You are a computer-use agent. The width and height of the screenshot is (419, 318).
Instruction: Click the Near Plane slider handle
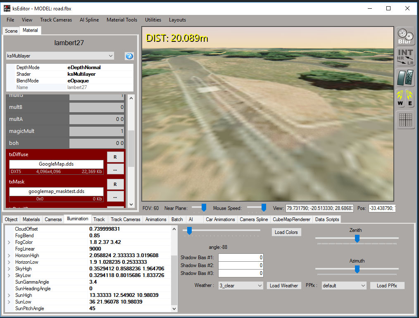click(x=204, y=207)
